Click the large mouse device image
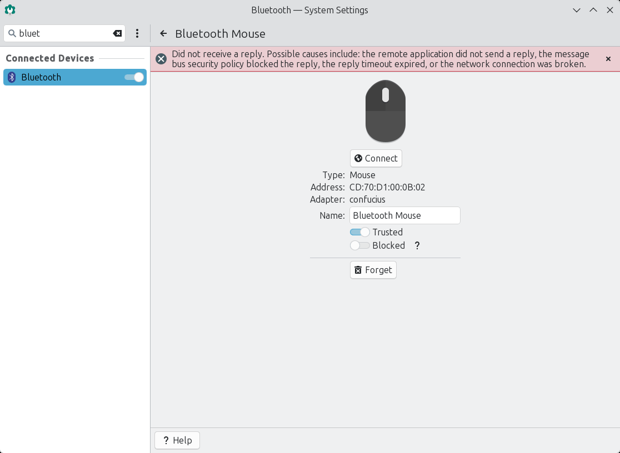This screenshot has width=620, height=453. click(x=385, y=111)
